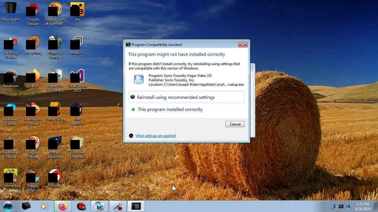Image resolution: width=378 pixels, height=212 pixels.
Task: Open the taskbar clock showing 1:53 PM
Action: [363, 206]
